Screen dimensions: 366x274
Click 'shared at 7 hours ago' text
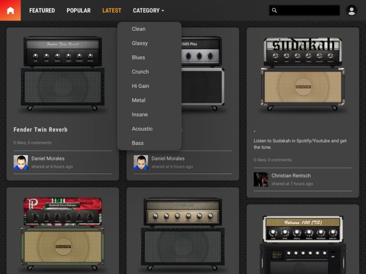(292, 184)
